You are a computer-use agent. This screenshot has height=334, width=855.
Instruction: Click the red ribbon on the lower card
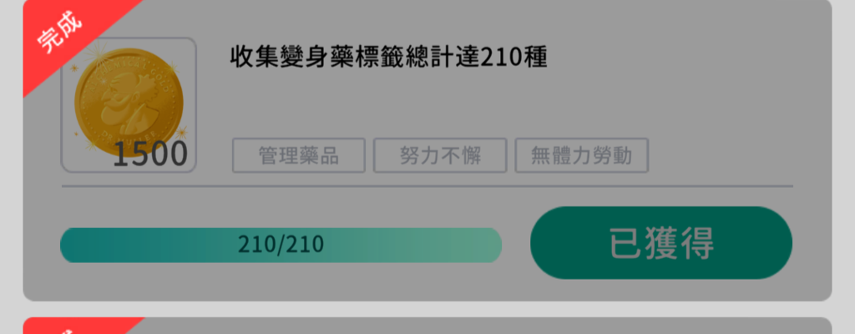pyautogui.click(x=82, y=326)
